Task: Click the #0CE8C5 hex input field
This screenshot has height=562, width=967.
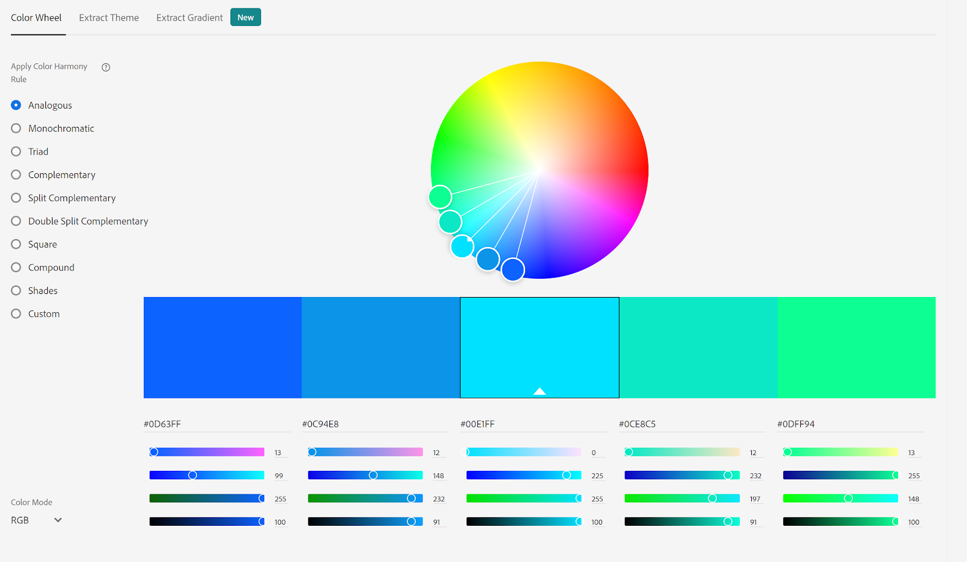Action: click(692, 424)
